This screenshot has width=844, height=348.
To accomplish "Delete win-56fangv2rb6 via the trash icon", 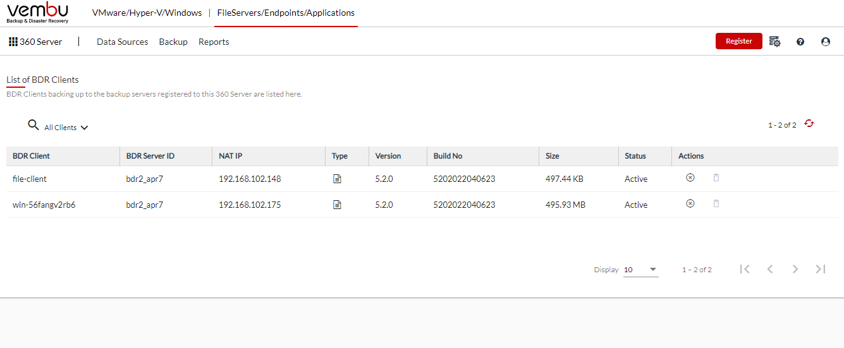I will (x=716, y=204).
